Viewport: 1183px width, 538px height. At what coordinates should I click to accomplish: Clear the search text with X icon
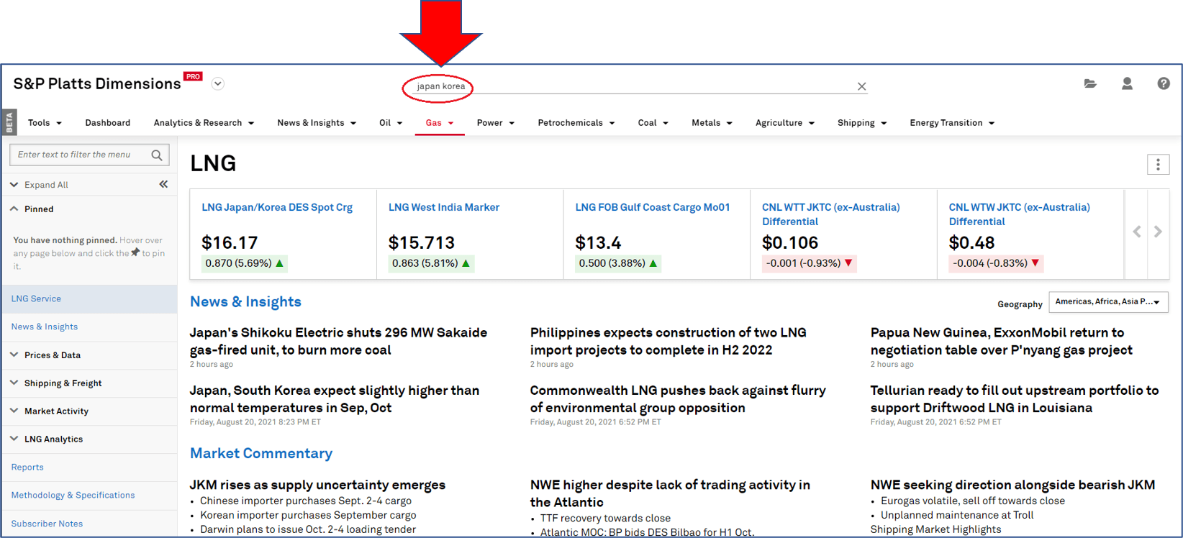861,86
